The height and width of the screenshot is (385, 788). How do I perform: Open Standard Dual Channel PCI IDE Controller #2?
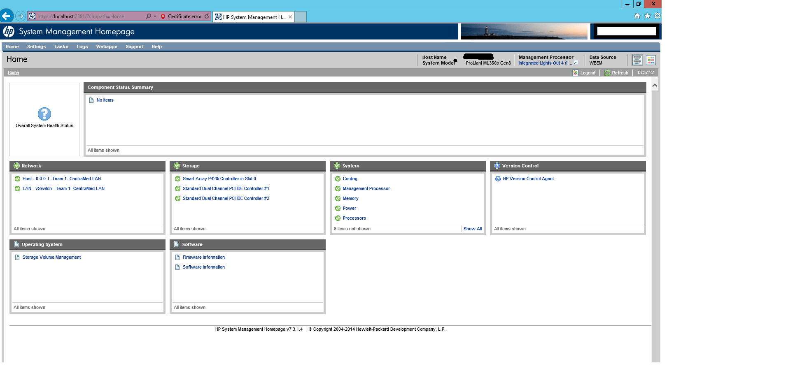point(226,199)
